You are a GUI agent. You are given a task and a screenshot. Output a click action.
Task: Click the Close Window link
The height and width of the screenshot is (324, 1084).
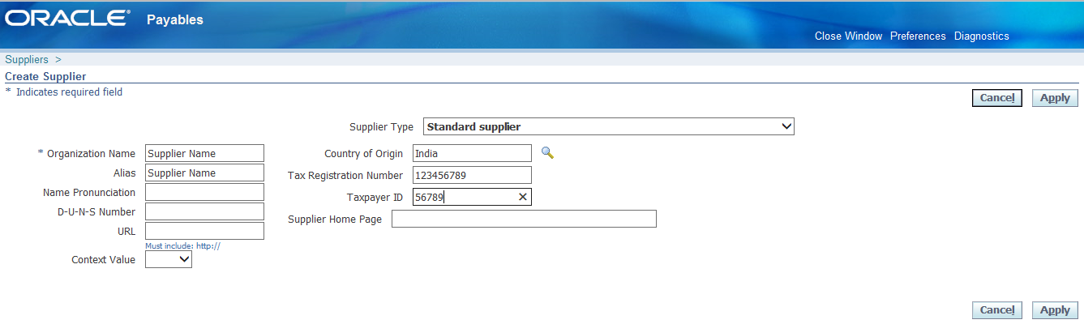[848, 36]
